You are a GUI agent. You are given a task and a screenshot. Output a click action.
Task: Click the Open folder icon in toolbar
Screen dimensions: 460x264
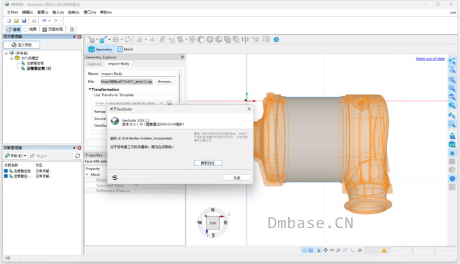(17, 21)
